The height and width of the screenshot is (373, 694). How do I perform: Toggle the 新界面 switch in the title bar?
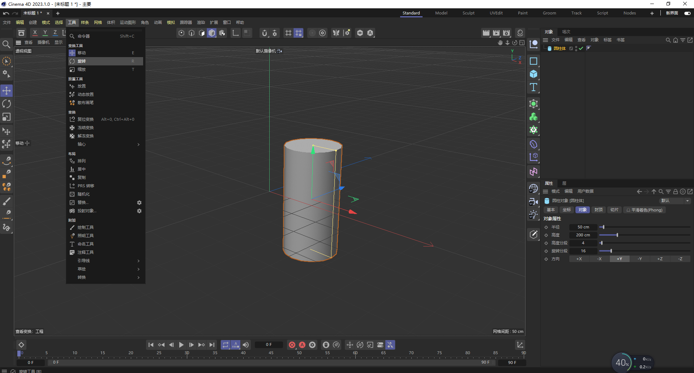(x=687, y=13)
